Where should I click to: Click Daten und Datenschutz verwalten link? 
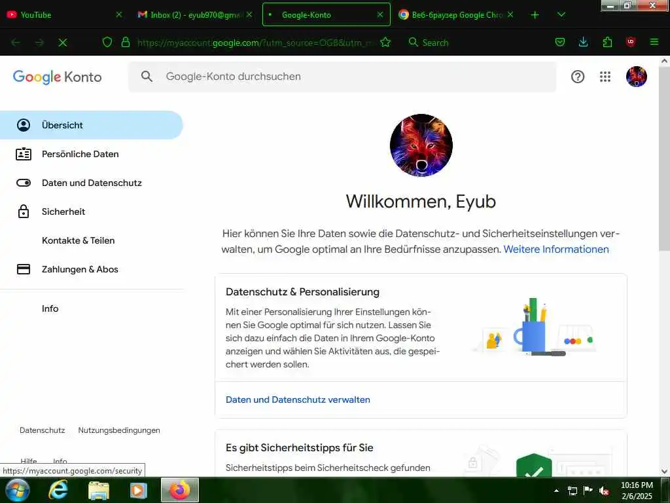click(x=298, y=400)
